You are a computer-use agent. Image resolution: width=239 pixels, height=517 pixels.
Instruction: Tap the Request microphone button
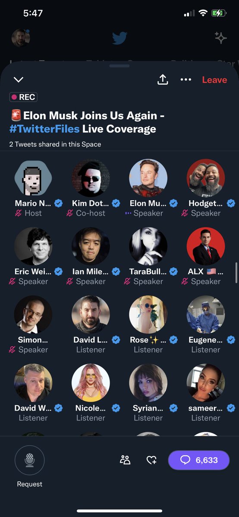[x=30, y=460]
